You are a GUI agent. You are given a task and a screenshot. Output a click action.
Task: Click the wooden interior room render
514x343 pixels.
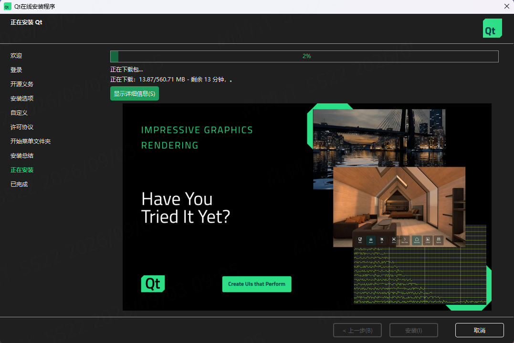click(399, 207)
